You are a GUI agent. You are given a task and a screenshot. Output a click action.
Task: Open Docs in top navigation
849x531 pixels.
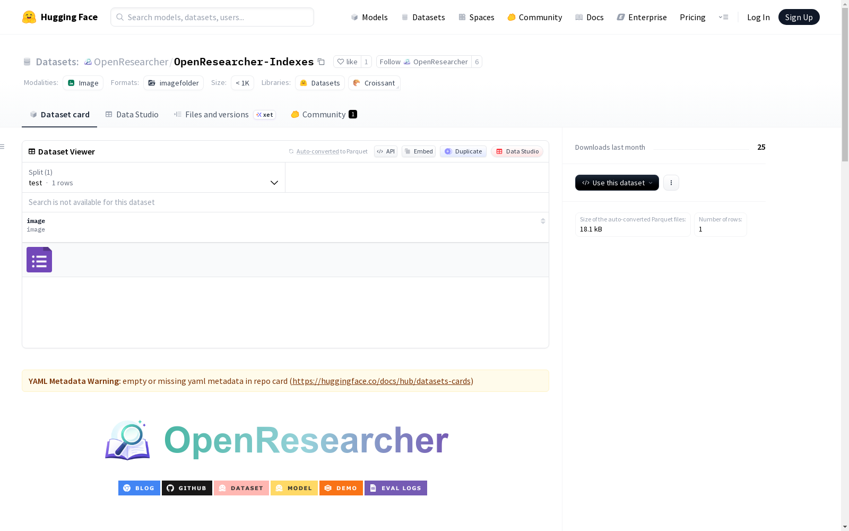[x=590, y=17]
